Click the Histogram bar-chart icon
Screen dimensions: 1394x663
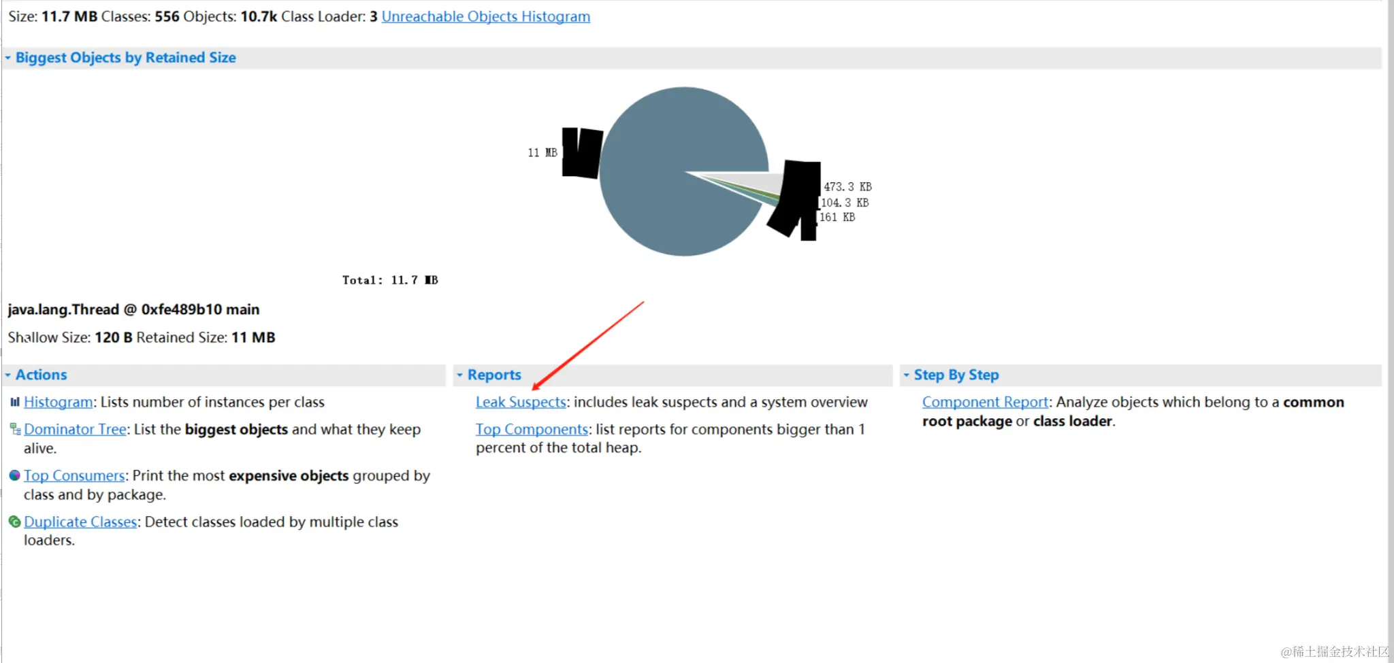click(x=15, y=403)
